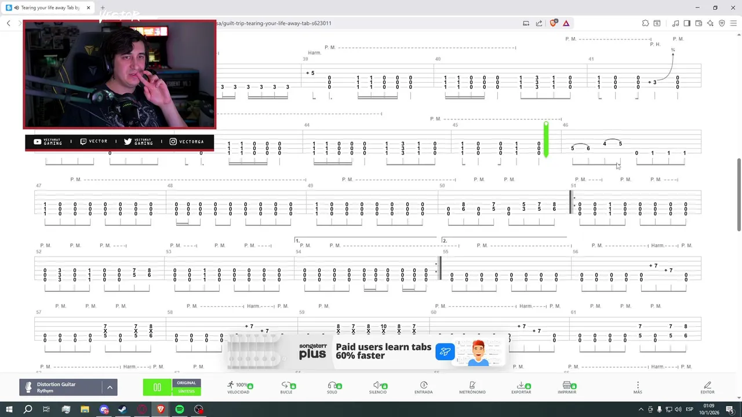Click the Brave Shields lion icon
Image resolution: width=742 pixels, height=417 pixels.
click(553, 23)
